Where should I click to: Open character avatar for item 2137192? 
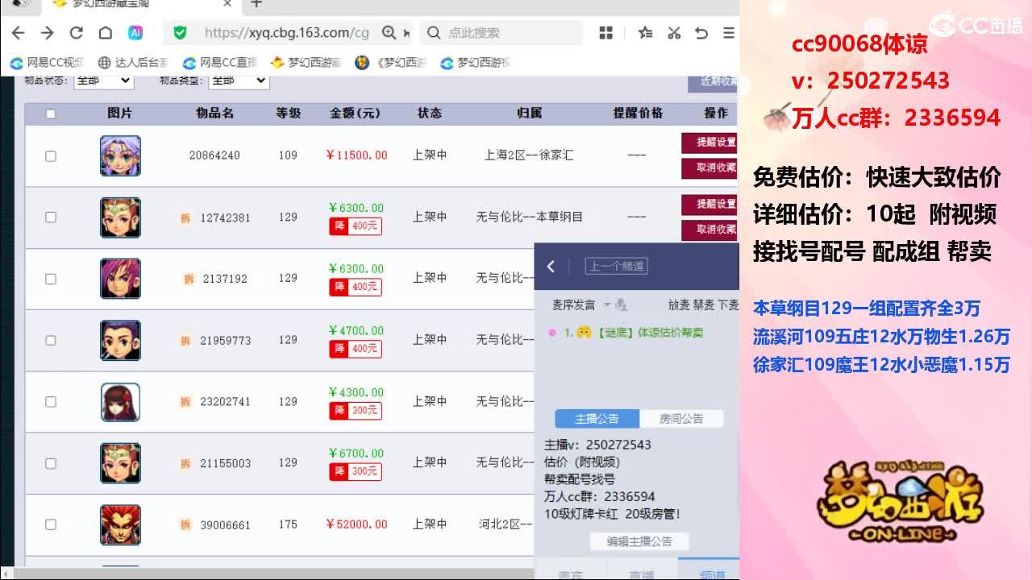[x=120, y=279]
